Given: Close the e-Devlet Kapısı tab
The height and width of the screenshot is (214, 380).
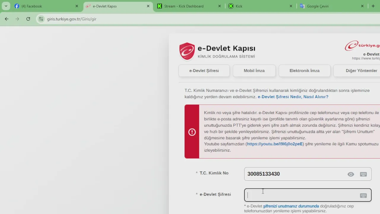Looking at the screenshot, I should tap(148, 6).
